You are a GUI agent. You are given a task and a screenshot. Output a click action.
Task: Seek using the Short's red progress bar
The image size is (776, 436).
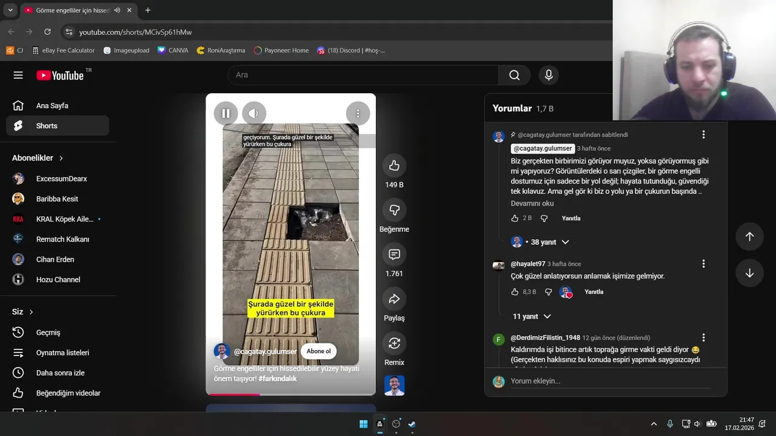[291, 394]
